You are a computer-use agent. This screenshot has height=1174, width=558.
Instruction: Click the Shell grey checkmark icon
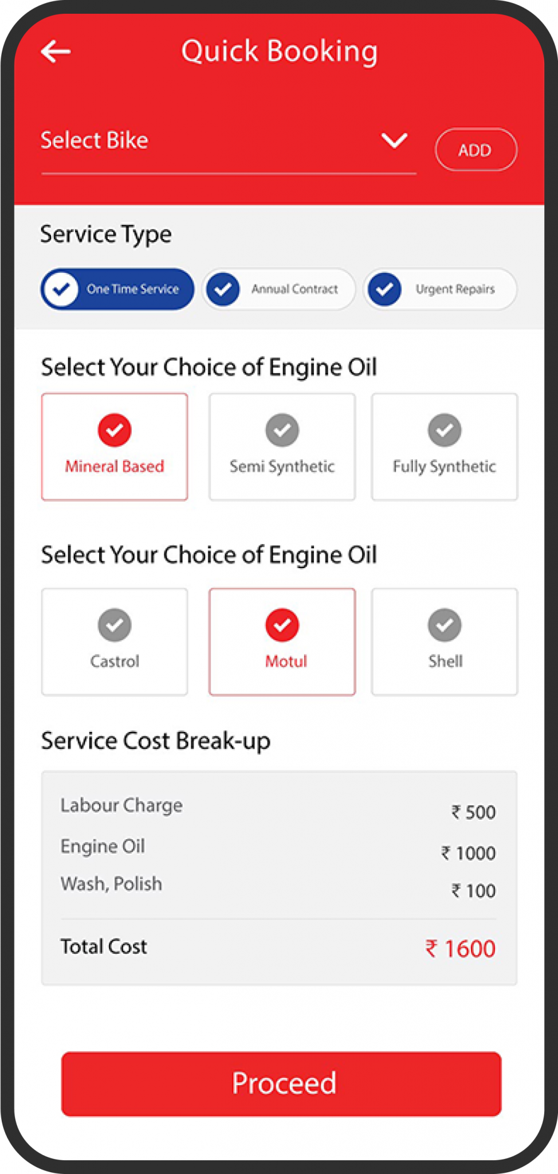[x=445, y=625]
